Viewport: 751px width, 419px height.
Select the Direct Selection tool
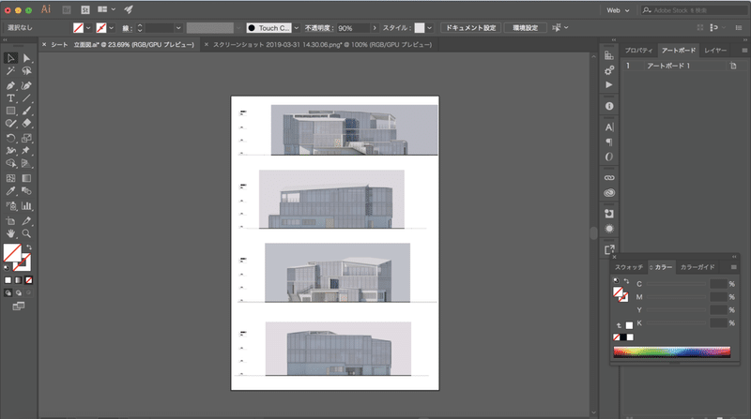[26, 58]
